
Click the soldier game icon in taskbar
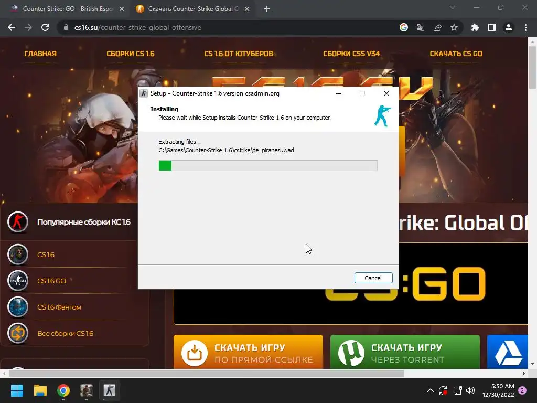[x=87, y=390]
